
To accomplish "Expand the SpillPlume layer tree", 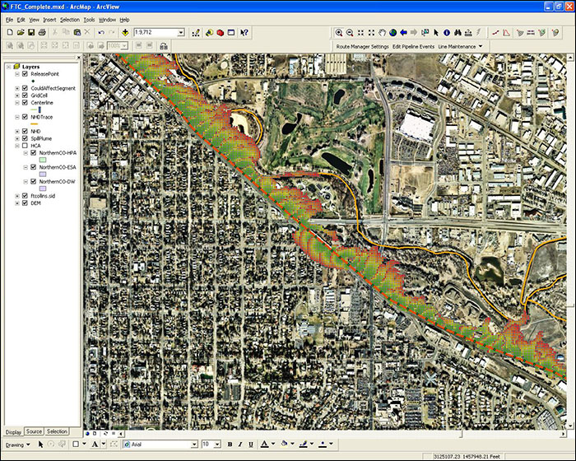I will (17, 138).
